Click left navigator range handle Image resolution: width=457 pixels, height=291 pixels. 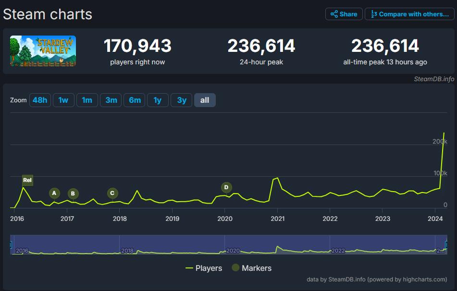point(11,245)
